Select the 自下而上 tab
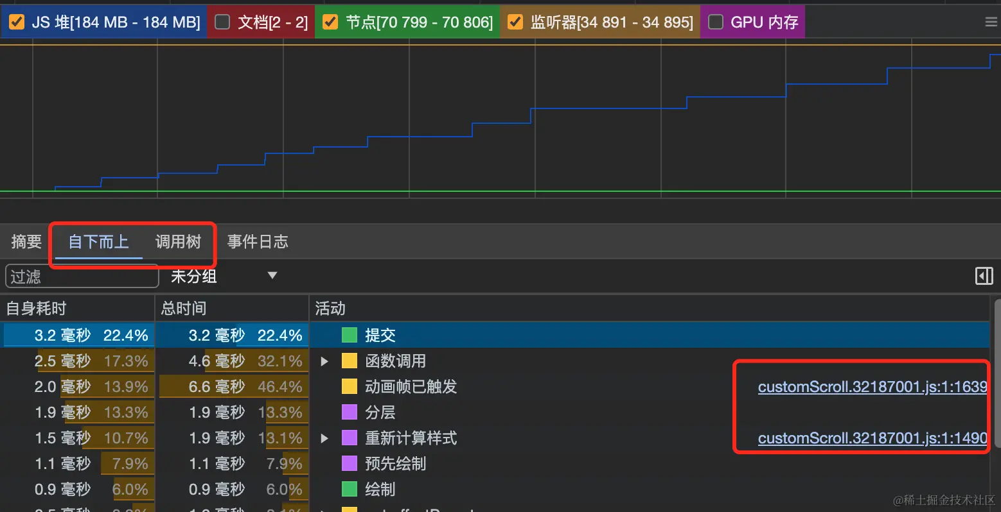The image size is (1001, 512). (99, 242)
